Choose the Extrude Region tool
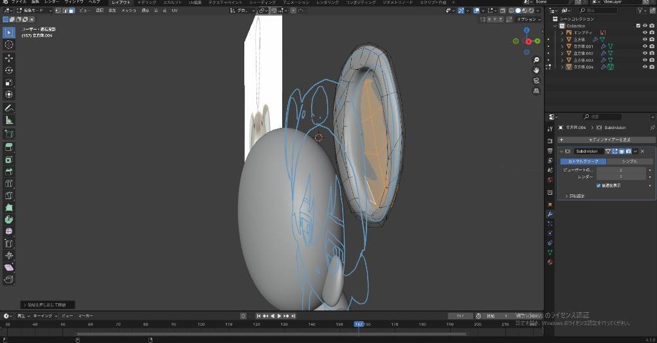 (9, 147)
